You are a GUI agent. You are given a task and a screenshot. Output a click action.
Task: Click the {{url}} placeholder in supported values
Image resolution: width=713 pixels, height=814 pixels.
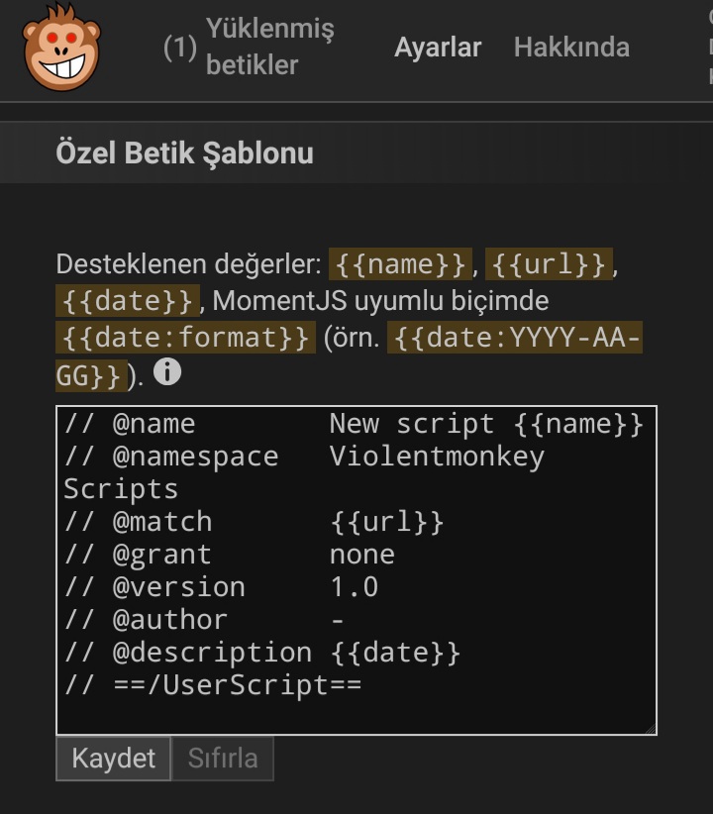(550, 264)
